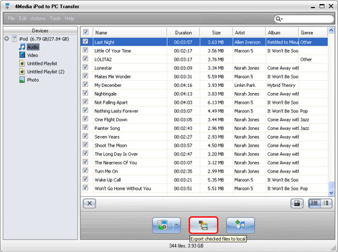Click the Export checked files to local button
This screenshot has width=338, height=252.
203,225
